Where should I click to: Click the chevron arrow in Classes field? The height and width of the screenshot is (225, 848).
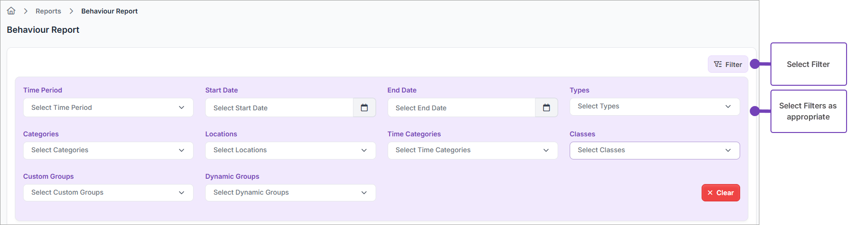click(728, 150)
